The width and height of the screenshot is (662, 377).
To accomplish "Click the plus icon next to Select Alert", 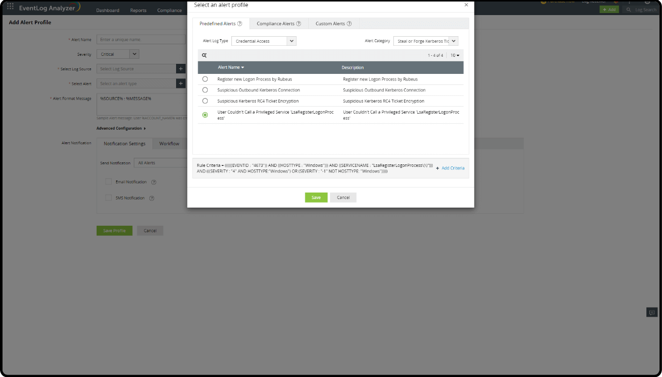I will (x=181, y=83).
